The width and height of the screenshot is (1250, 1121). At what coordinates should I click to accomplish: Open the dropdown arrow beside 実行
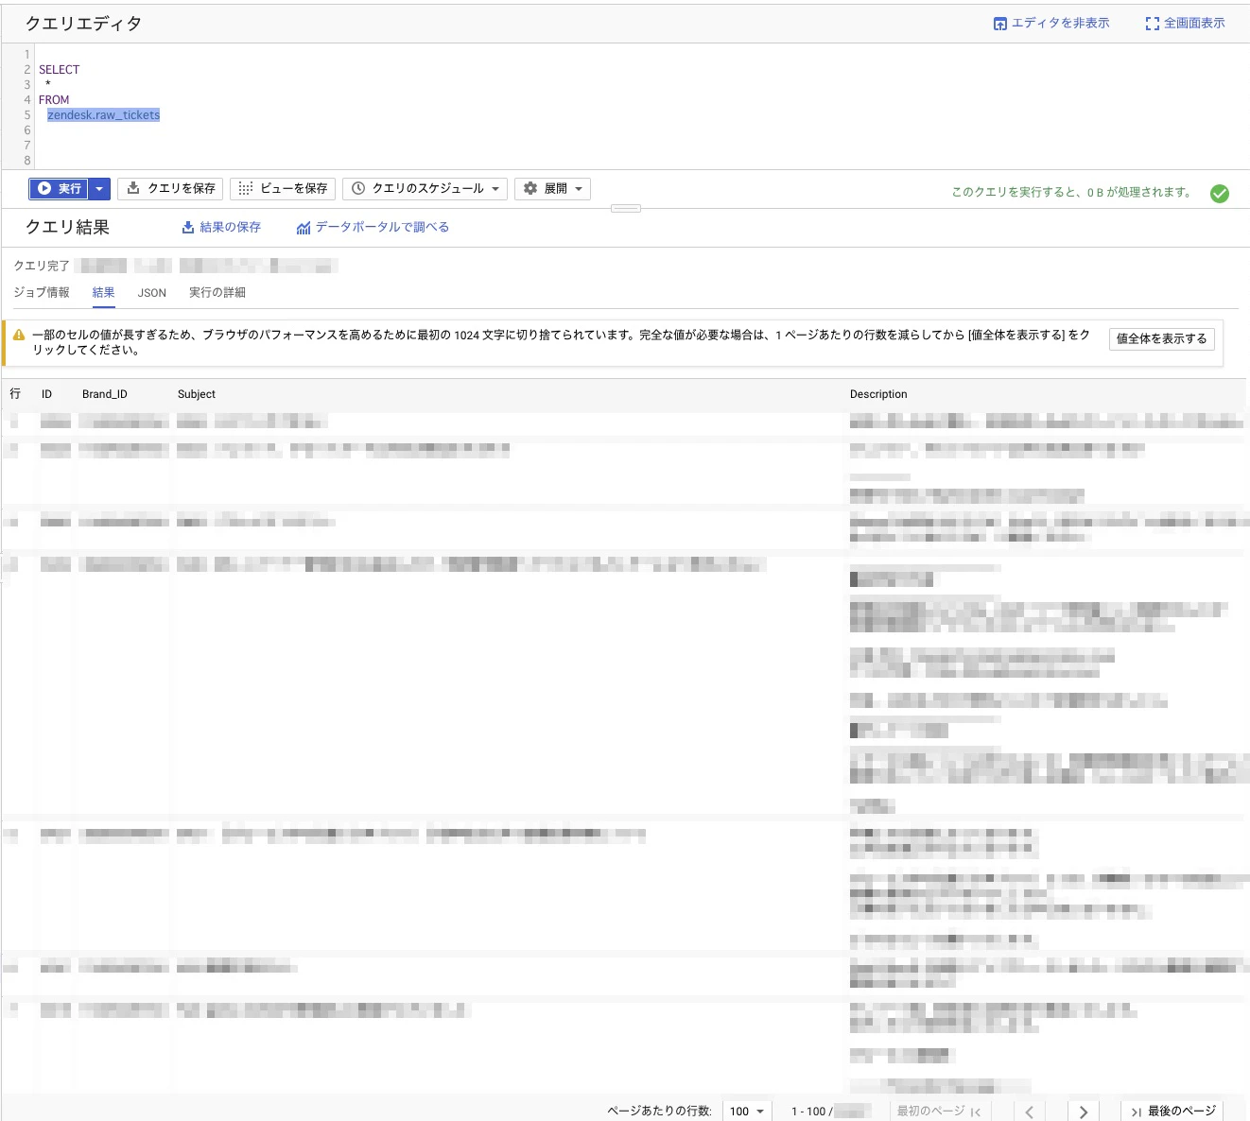coord(99,189)
